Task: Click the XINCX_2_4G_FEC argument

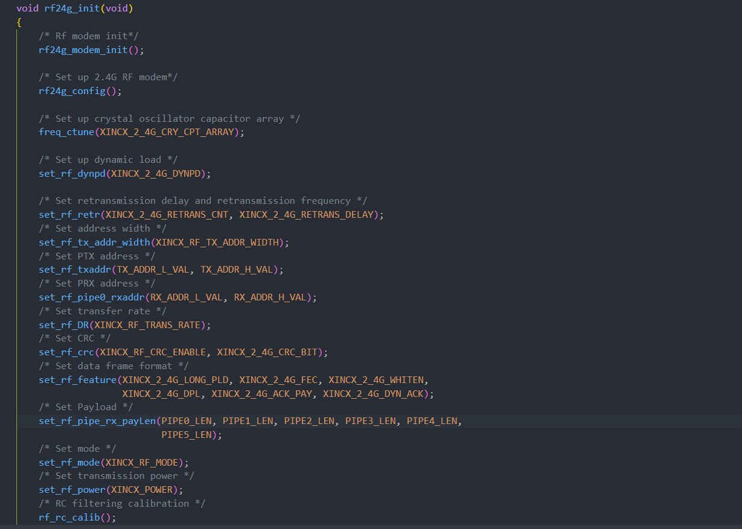Action: [x=278, y=379]
